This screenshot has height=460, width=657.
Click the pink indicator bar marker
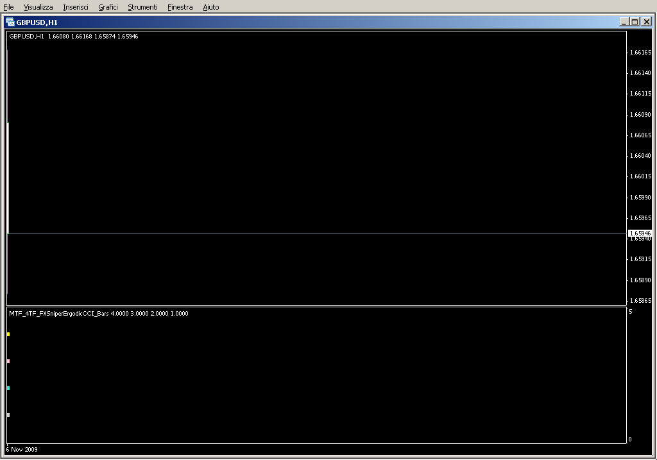8,361
